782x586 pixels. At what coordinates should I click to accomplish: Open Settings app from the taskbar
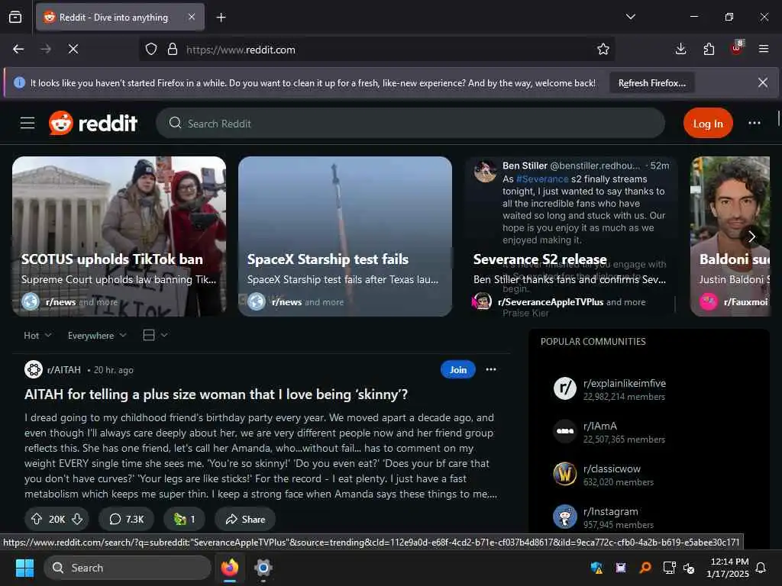[x=263, y=568]
